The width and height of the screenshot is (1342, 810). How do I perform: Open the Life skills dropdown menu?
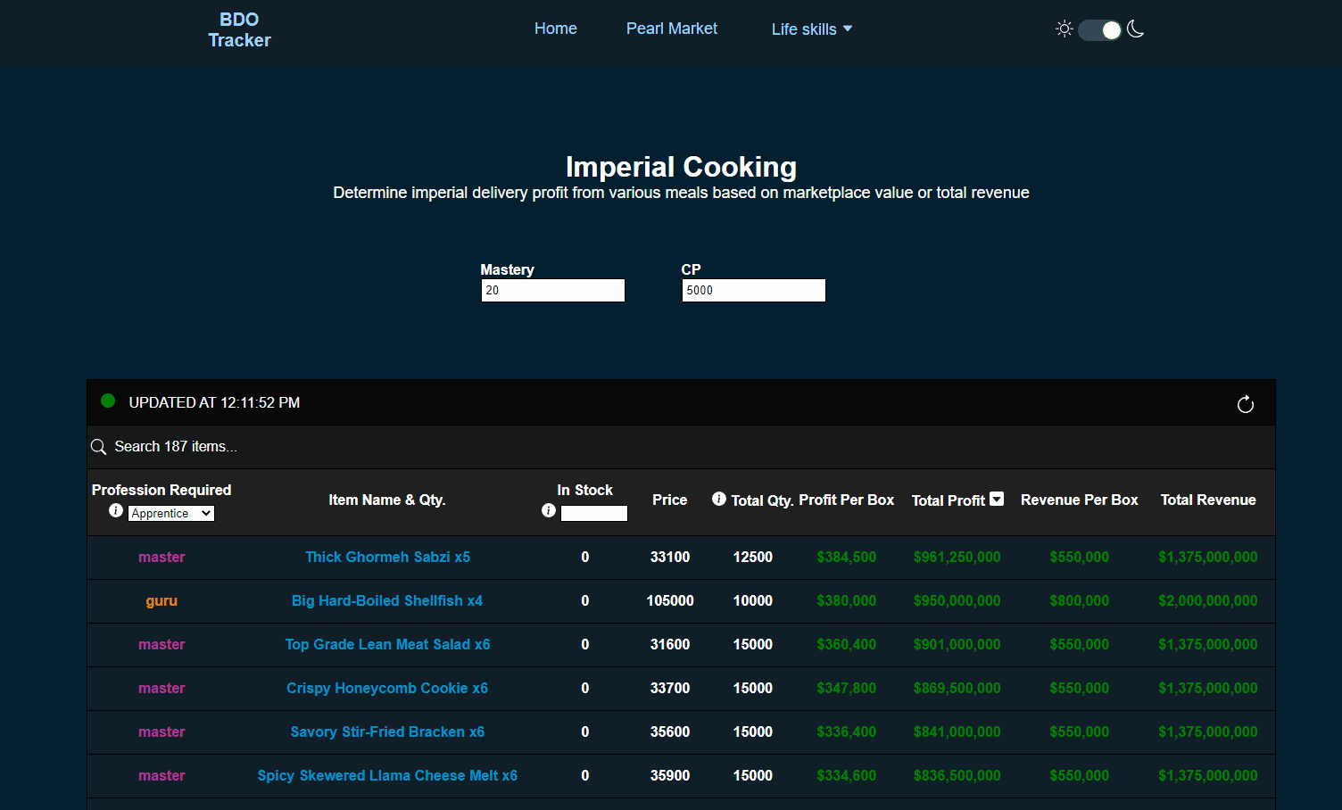click(x=812, y=29)
